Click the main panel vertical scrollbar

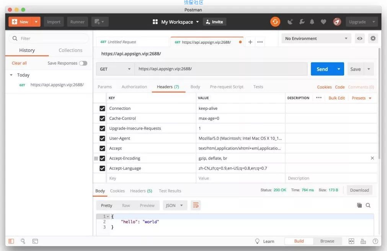click(x=379, y=104)
